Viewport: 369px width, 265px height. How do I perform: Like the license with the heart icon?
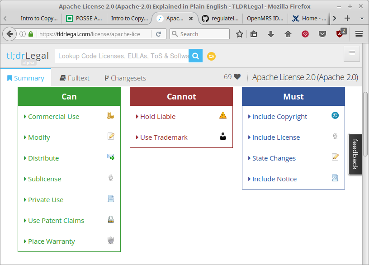237,77
